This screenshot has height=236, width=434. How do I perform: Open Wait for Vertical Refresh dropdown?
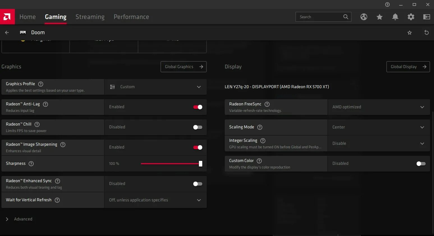coord(155,200)
